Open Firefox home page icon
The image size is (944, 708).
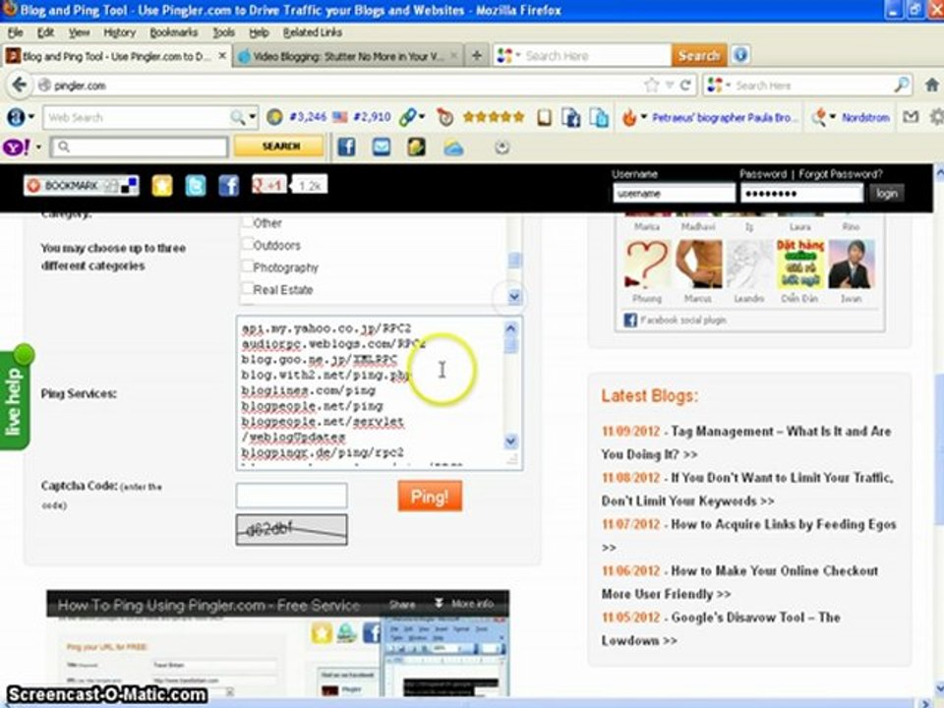tap(931, 85)
